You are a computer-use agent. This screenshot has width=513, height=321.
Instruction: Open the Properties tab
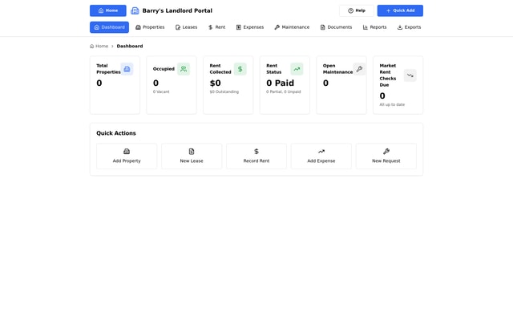pyautogui.click(x=150, y=27)
